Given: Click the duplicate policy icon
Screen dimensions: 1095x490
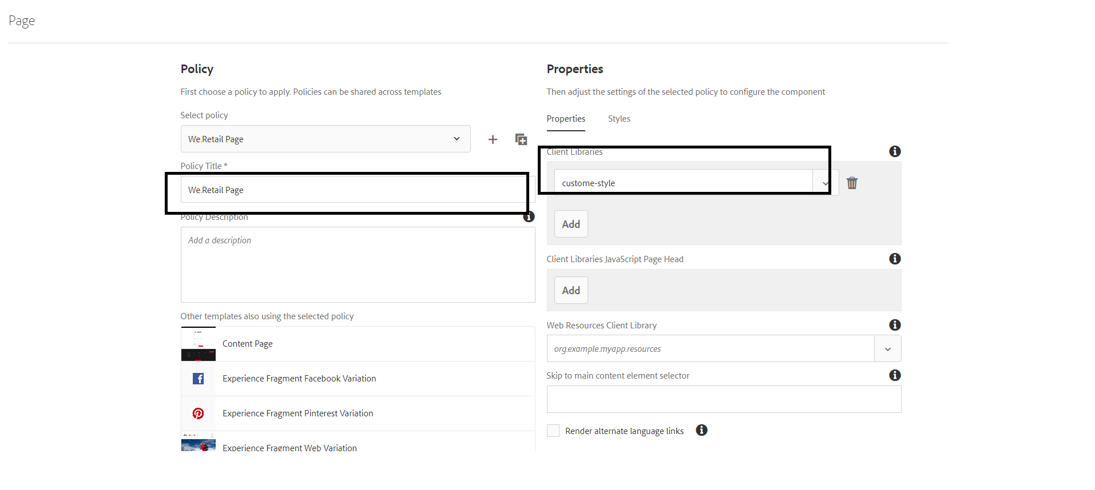Looking at the screenshot, I should click(x=521, y=139).
